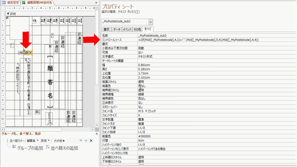Click the グループの追加 group icon
This screenshot has height=167, width=297.
click(14, 147)
